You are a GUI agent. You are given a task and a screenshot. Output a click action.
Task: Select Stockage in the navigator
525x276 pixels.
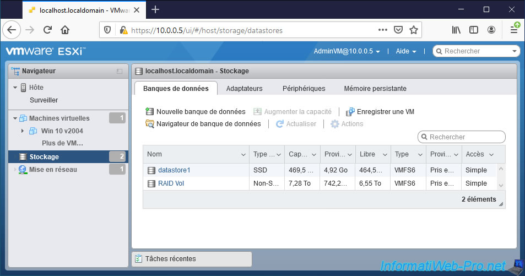(68, 156)
